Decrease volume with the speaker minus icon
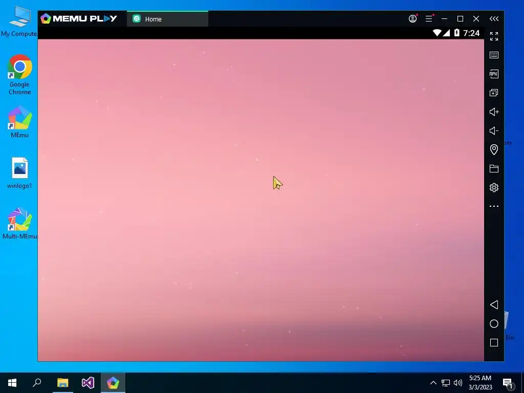 (494, 130)
